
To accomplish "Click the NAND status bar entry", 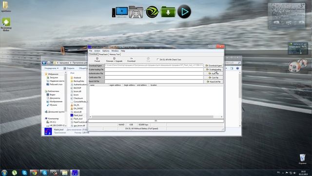I will (121, 125).
